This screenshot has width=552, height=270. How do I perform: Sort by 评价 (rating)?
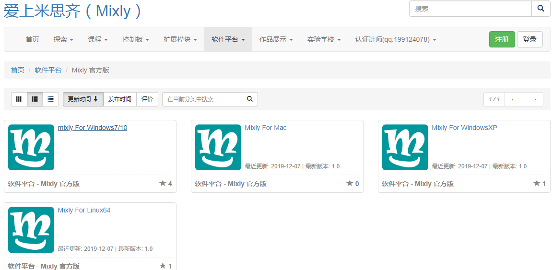(x=147, y=99)
